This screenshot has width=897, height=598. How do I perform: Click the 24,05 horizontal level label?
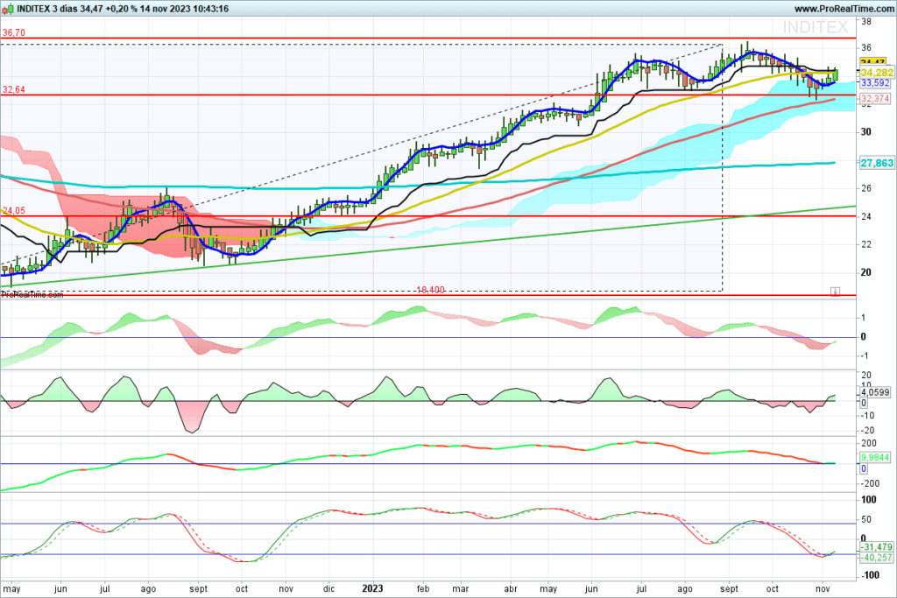click(14, 211)
